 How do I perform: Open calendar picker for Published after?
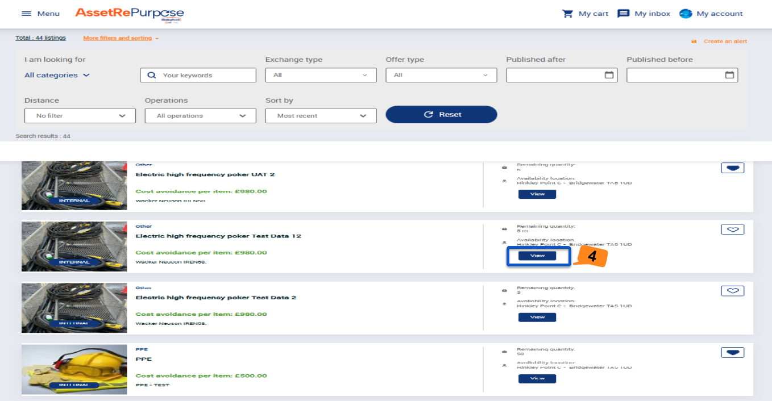[x=609, y=75]
